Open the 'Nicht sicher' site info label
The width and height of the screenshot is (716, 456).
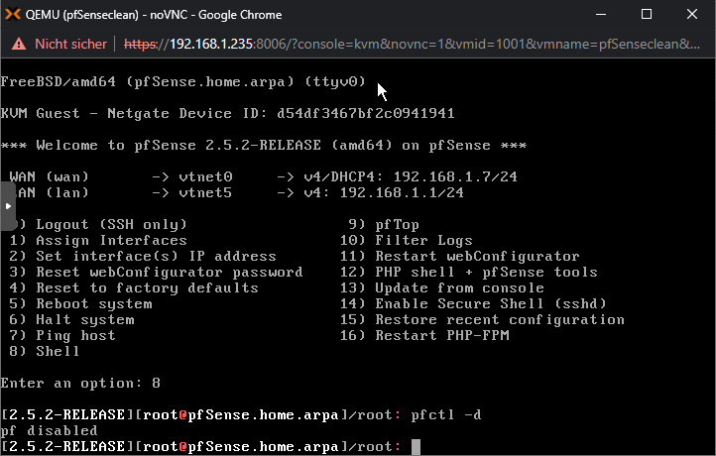(70, 44)
